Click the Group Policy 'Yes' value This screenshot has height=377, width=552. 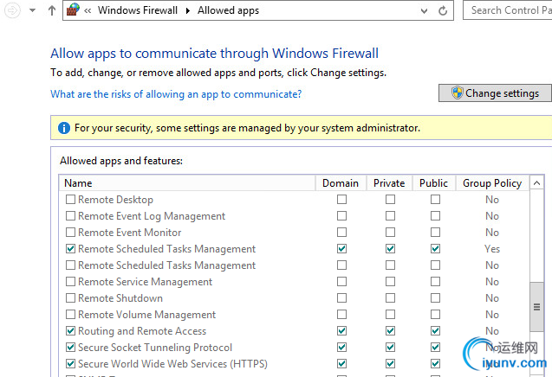492,249
